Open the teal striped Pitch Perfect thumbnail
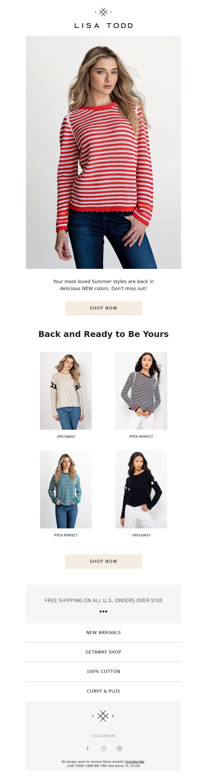 [66, 489]
